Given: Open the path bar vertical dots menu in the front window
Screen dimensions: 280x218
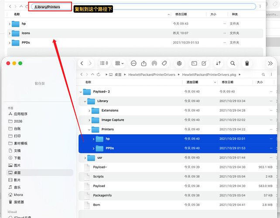Looking at the screenshot, I should click(271, 75).
